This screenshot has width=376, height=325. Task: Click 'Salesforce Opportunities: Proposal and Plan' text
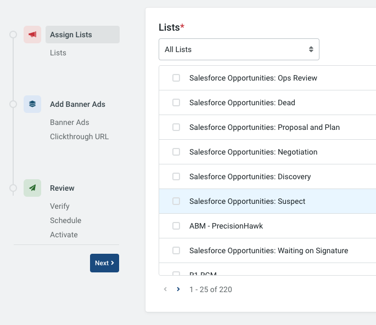pos(265,127)
